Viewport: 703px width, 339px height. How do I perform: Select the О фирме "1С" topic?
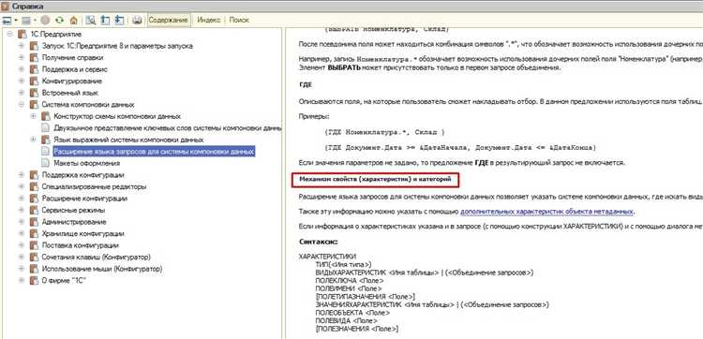[64, 280]
